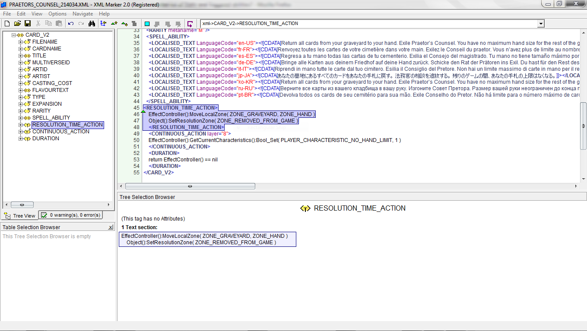The height and width of the screenshot is (331, 587).
Task: Expand the CONTINUOUS_ACTION tree node
Action: (21, 132)
